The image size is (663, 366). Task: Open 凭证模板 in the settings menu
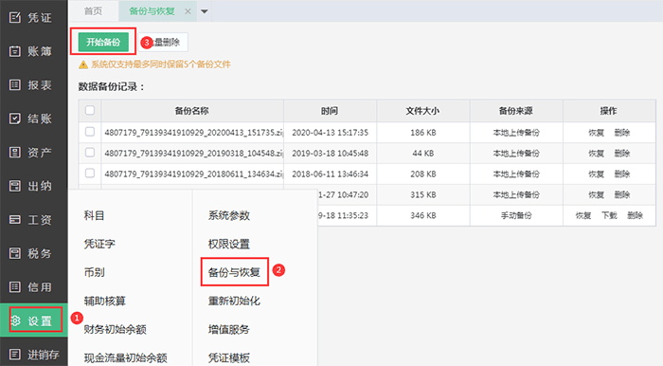[229, 358]
